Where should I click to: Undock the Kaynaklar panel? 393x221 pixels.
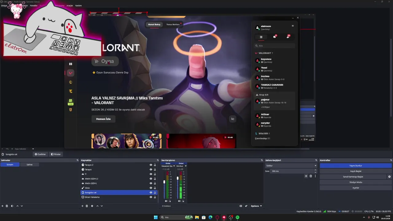(158, 160)
